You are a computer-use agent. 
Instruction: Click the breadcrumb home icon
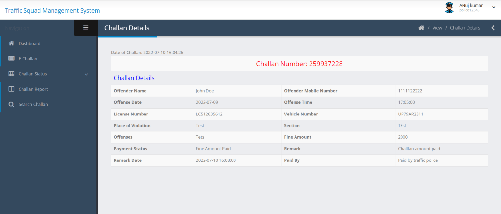point(421,28)
